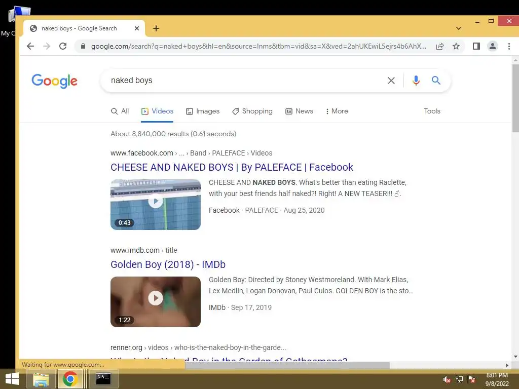Go back using Chrome's back arrow
The image size is (519, 389).
[x=30, y=46]
